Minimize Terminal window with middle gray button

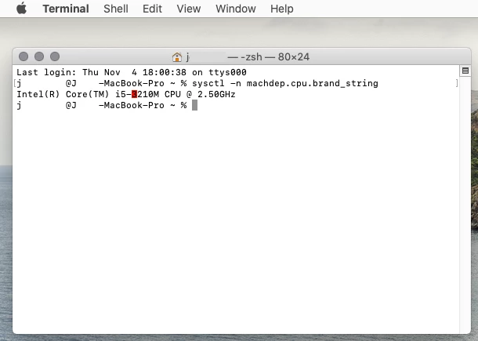point(39,56)
